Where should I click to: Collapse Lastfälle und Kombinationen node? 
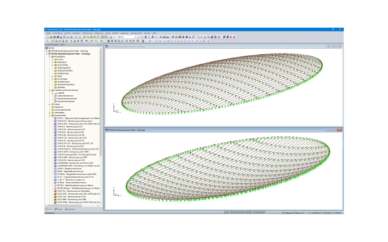50,90
